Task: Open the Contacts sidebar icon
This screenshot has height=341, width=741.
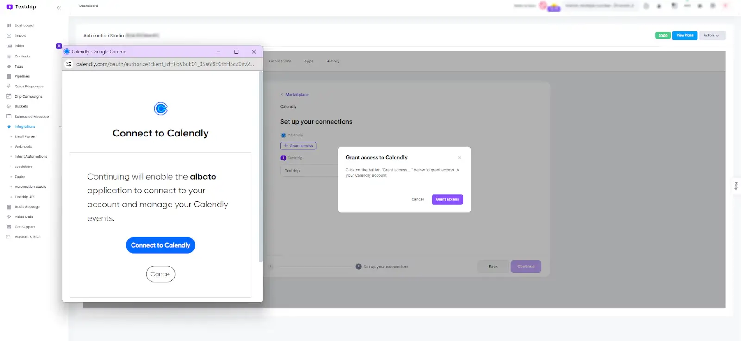Action: pyautogui.click(x=9, y=56)
